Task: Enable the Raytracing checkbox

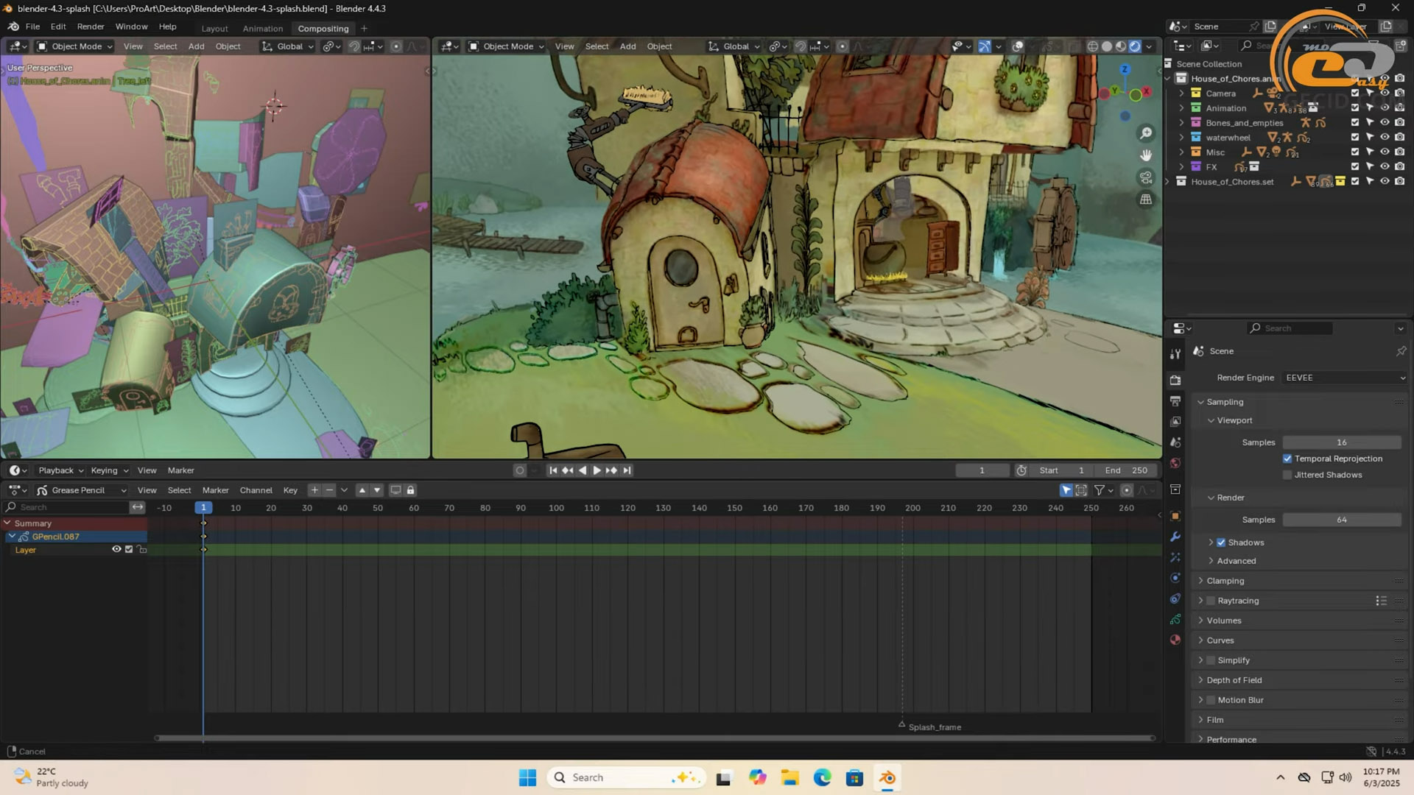Action: tap(1211, 601)
